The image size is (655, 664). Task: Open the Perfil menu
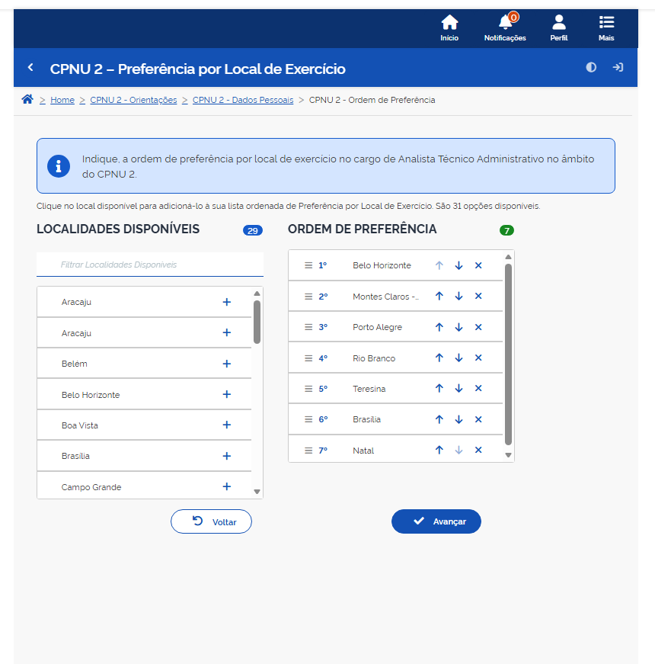click(559, 28)
